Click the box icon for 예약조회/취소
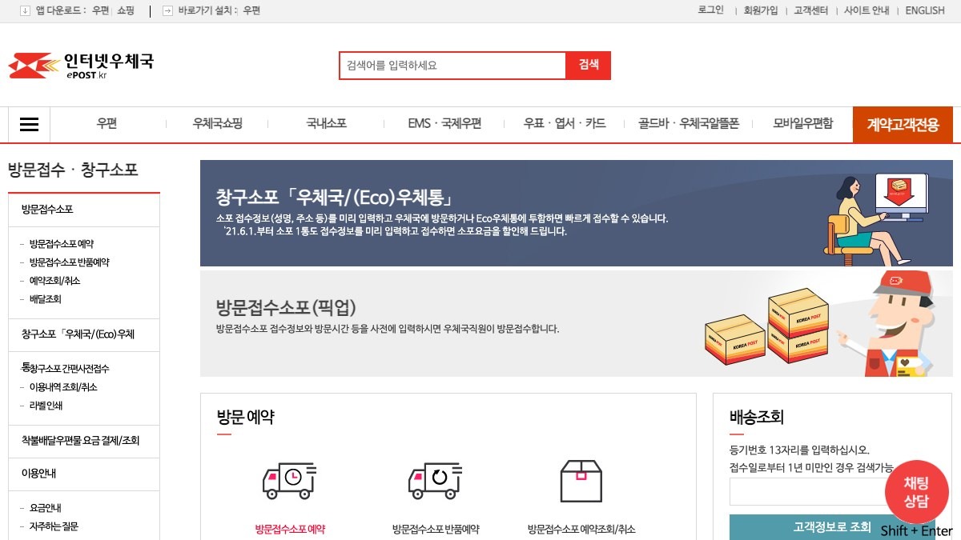Screen dimensions: 961x540 (x=581, y=481)
